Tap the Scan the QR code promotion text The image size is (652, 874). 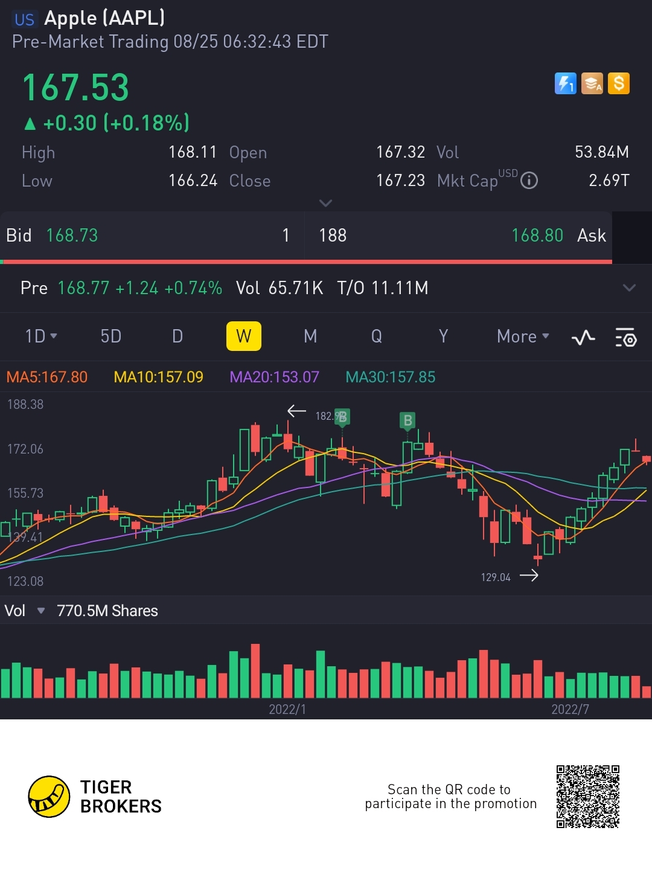coord(450,797)
